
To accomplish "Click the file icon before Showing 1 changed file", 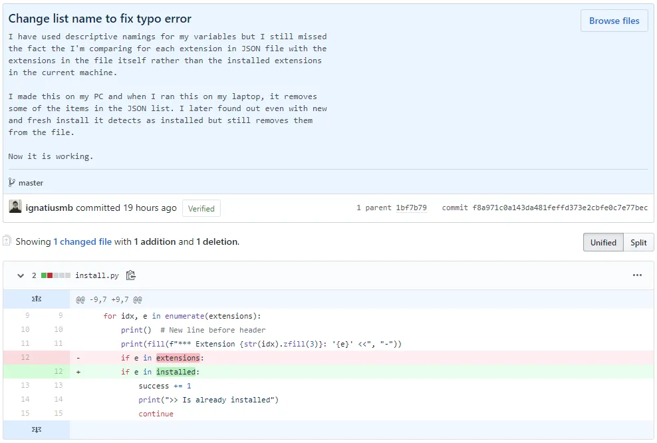I will tap(7, 242).
